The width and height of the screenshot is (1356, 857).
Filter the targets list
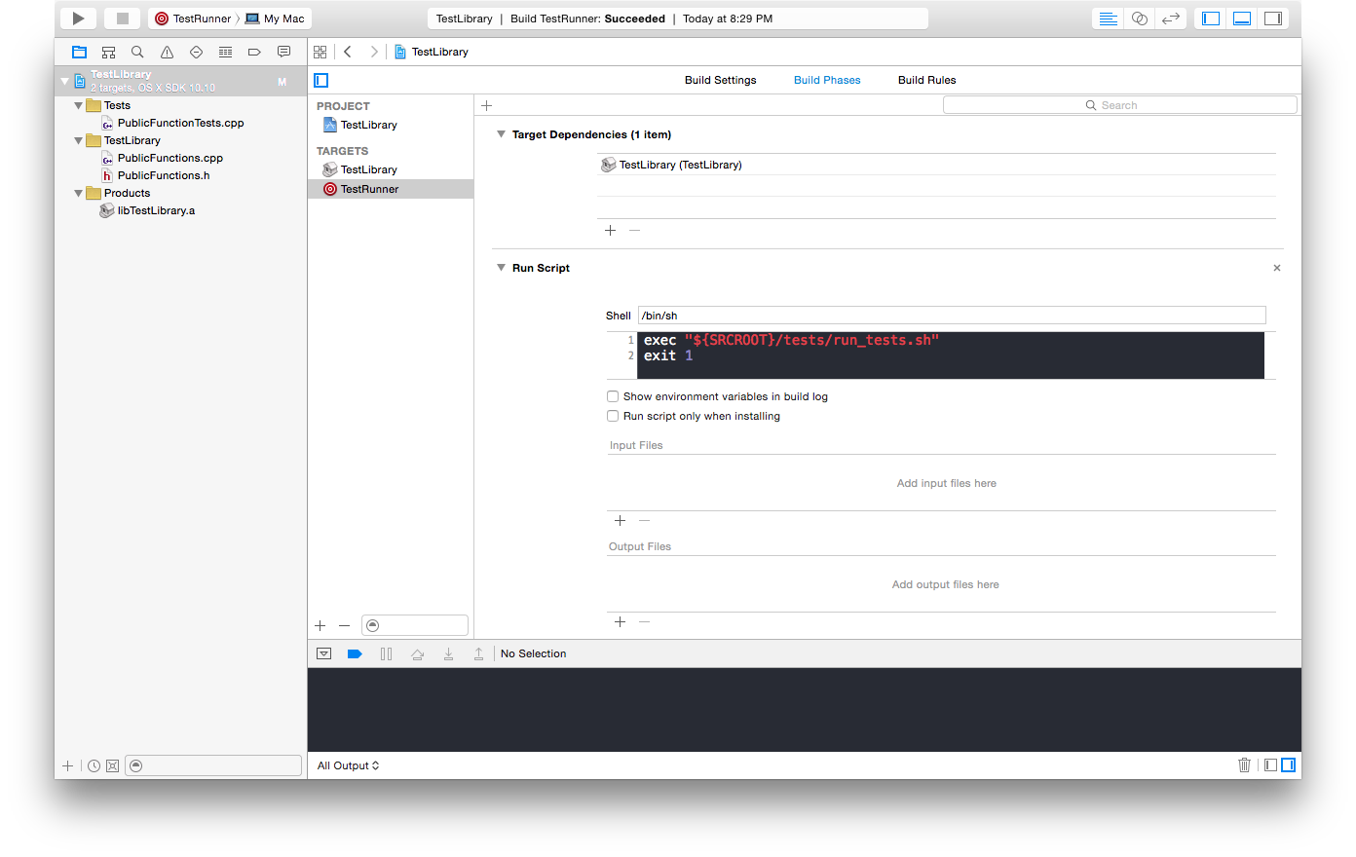click(415, 625)
